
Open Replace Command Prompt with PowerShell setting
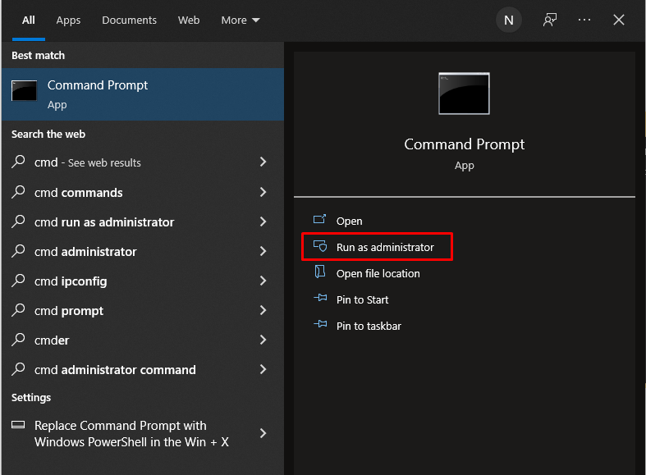point(120,433)
